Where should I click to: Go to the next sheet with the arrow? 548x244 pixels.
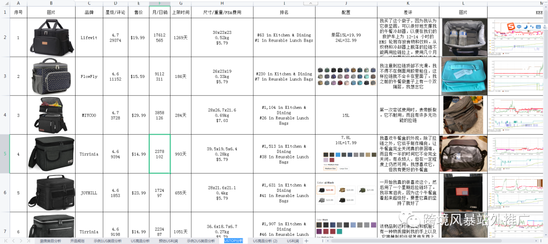coord(21,241)
